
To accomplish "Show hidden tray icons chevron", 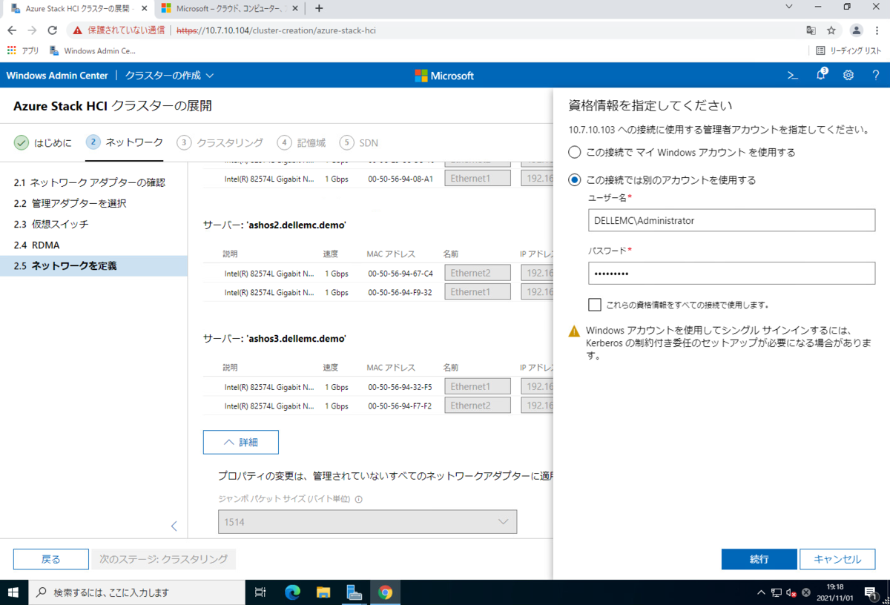I will point(761,592).
